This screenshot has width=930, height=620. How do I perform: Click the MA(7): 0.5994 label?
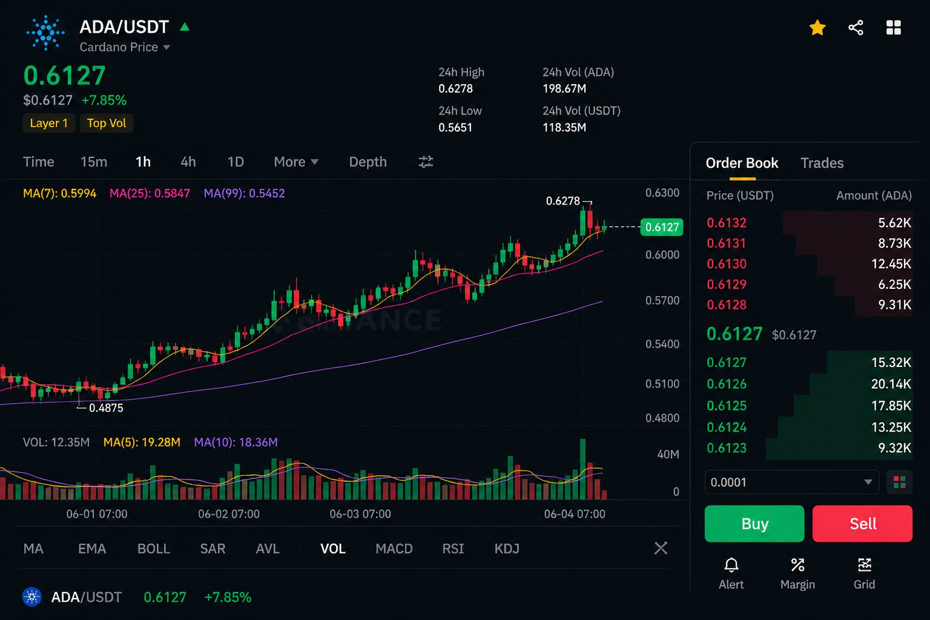[59, 193]
